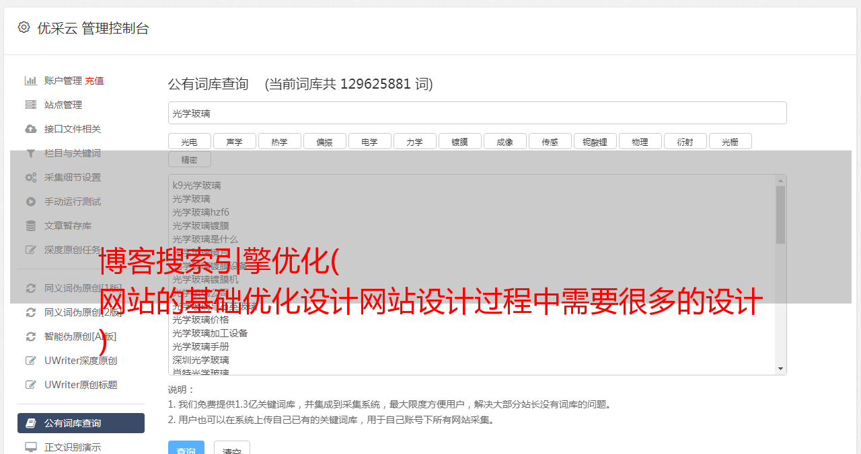
Task: Select k9光学玻璃 in the results list
Action: tap(196, 185)
